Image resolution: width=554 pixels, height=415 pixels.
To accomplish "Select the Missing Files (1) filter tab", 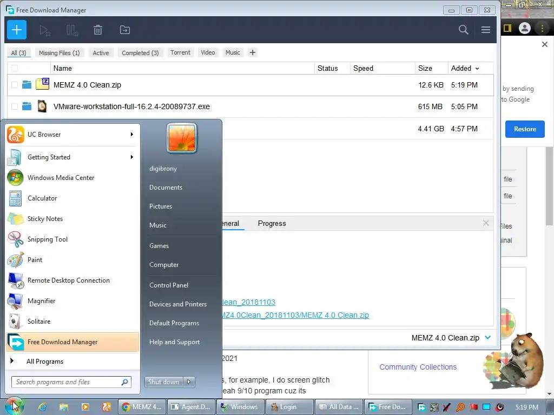I will coord(60,52).
